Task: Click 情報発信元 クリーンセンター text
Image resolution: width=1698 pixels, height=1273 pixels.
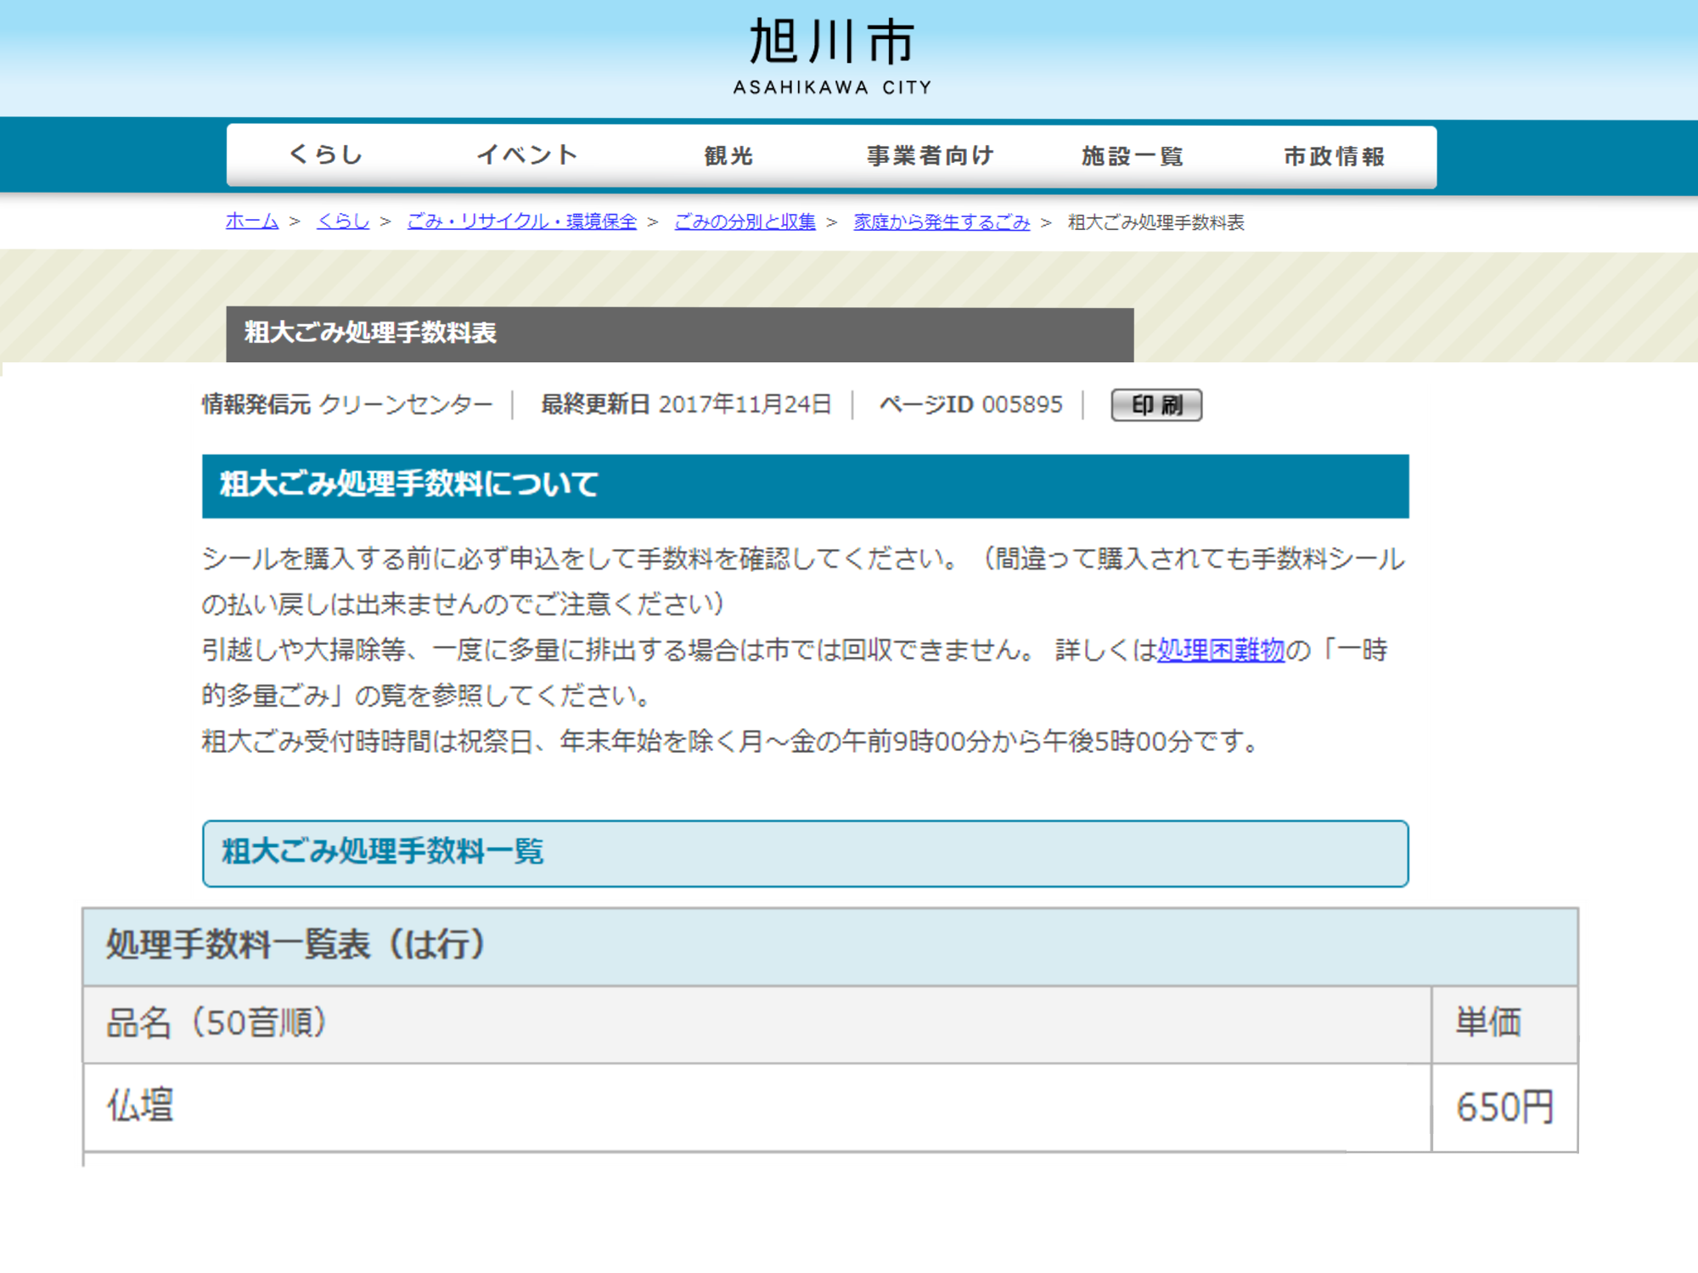Action: tap(346, 405)
